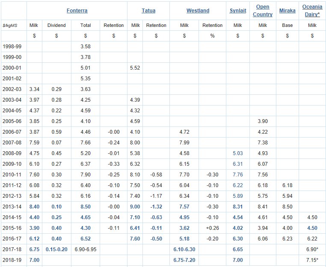326x267 pixels.
Task: Visit the Miraka link
Action: (287, 11)
